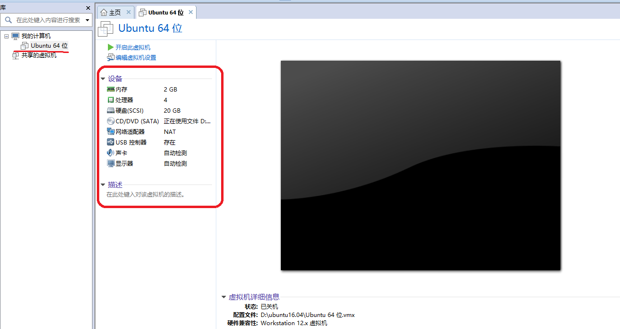Click the network adapter icon
620x329 pixels.
(x=111, y=132)
